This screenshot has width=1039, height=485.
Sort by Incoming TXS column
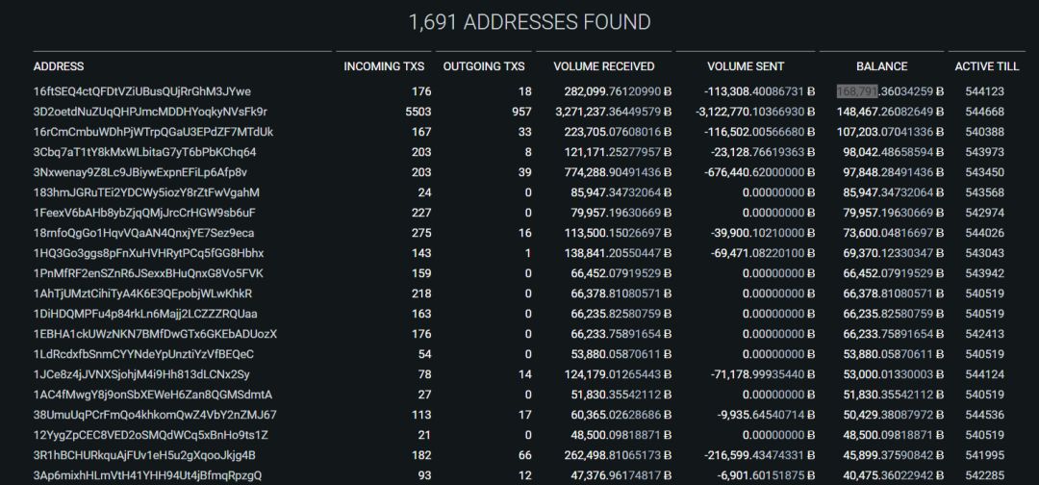[384, 66]
